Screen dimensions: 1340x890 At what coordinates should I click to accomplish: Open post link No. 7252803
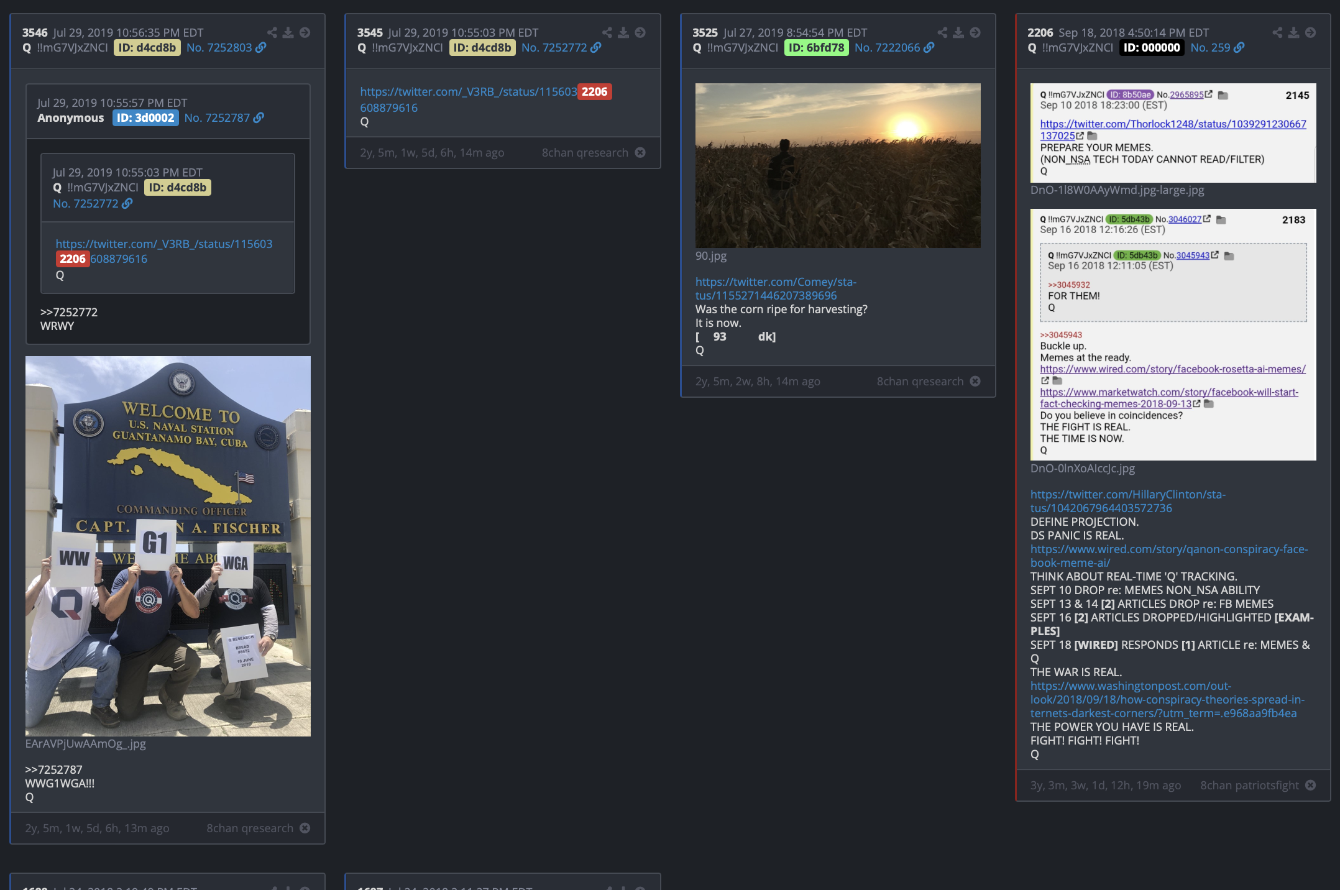coord(219,47)
